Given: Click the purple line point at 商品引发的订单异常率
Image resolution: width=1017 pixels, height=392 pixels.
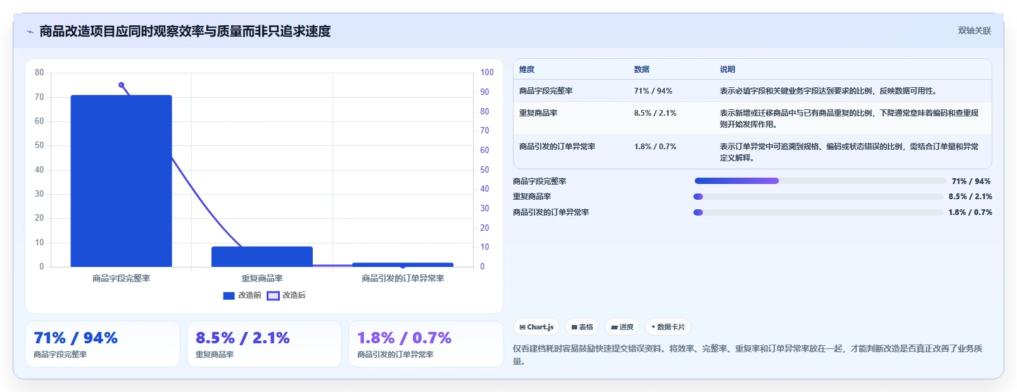Looking at the screenshot, I should pos(403,266).
